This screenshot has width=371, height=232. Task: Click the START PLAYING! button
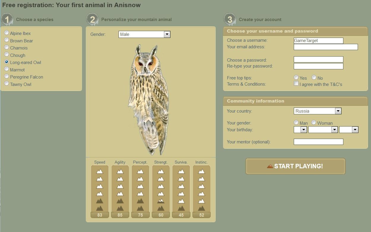point(296,166)
